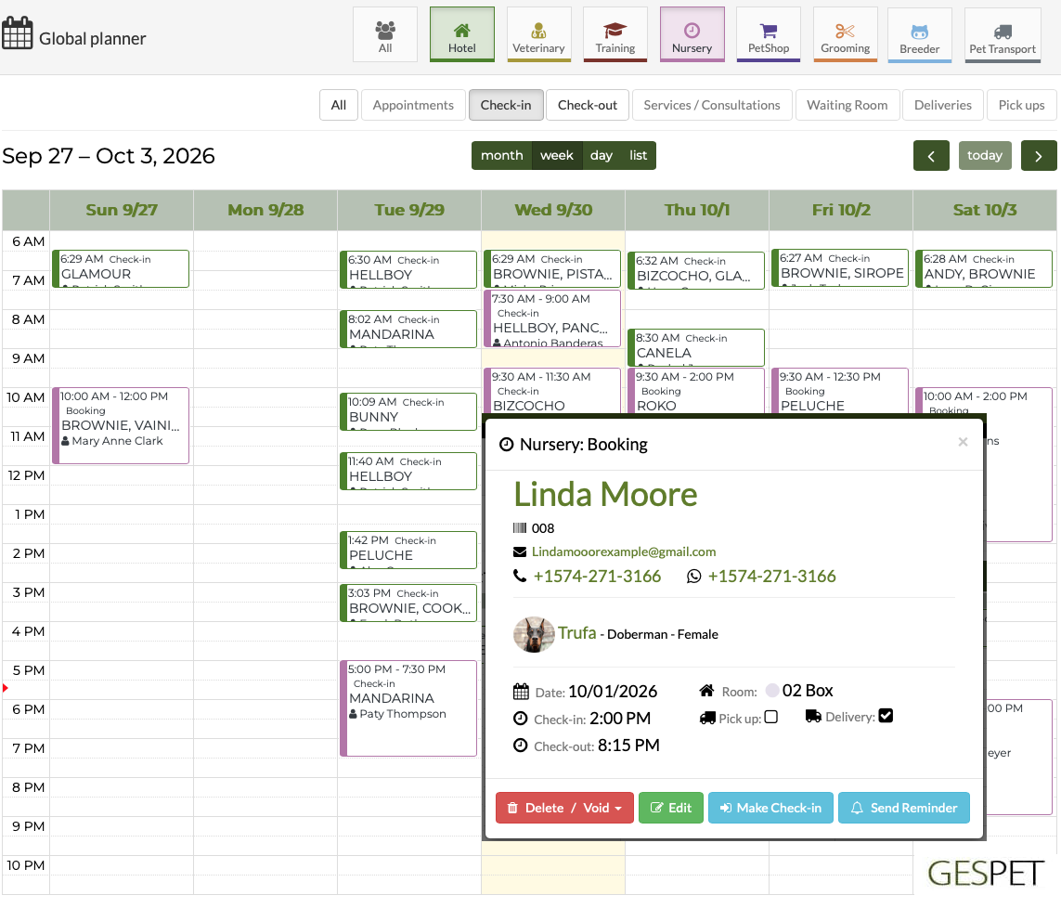The image size is (1061, 908).
Task: Filter by Appointments
Action: 413,105
